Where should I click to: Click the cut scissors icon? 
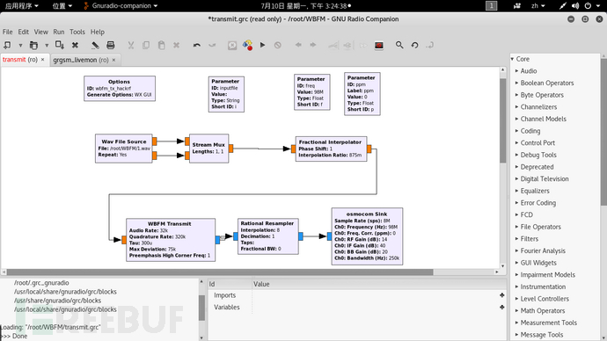click(131, 45)
